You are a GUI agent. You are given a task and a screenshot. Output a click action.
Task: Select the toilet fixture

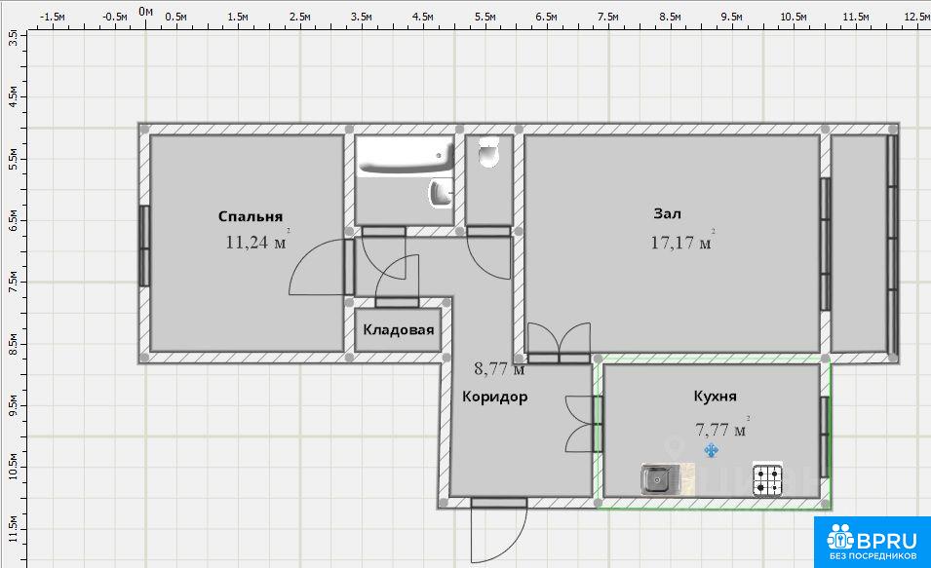coord(488,153)
